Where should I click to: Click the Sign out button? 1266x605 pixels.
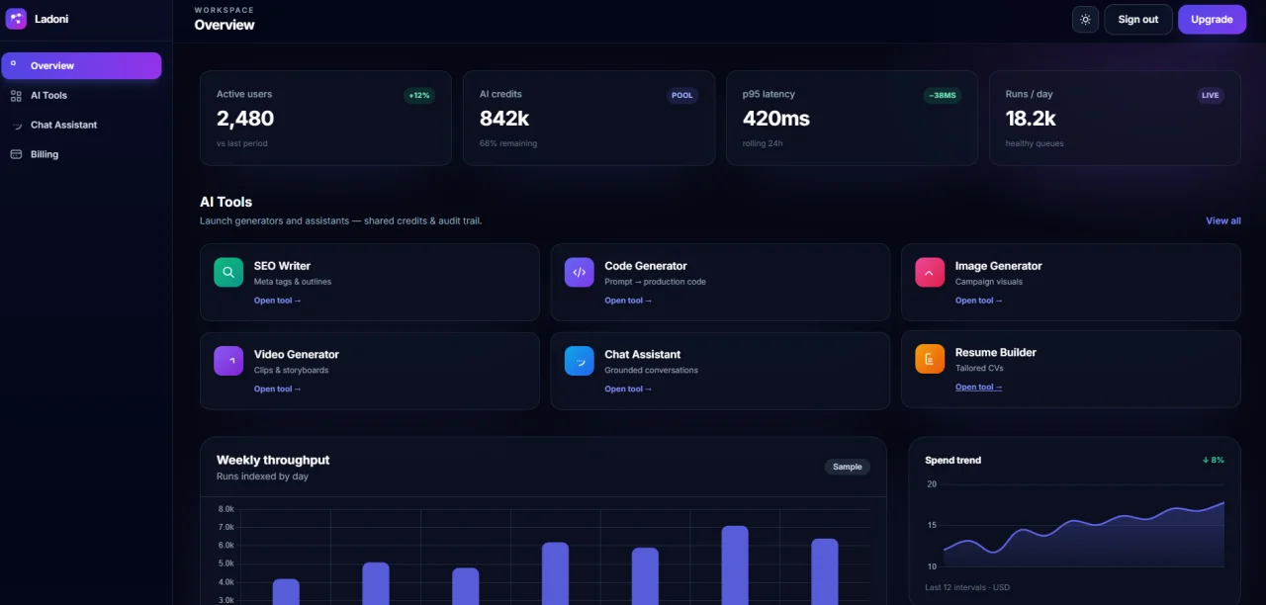(1138, 20)
